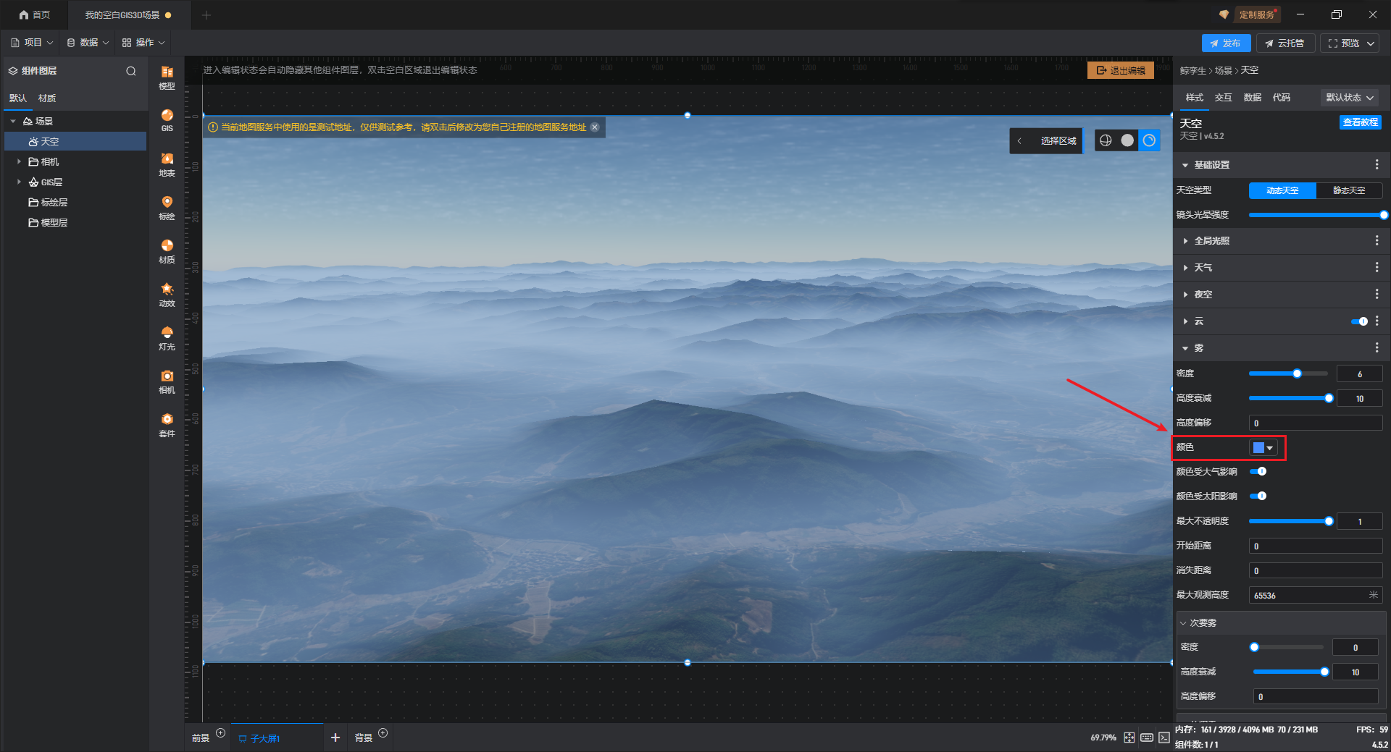Screen dimensions: 1391x752
Task: Fit the canvas to screen icon
Action: tap(1129, 738)
